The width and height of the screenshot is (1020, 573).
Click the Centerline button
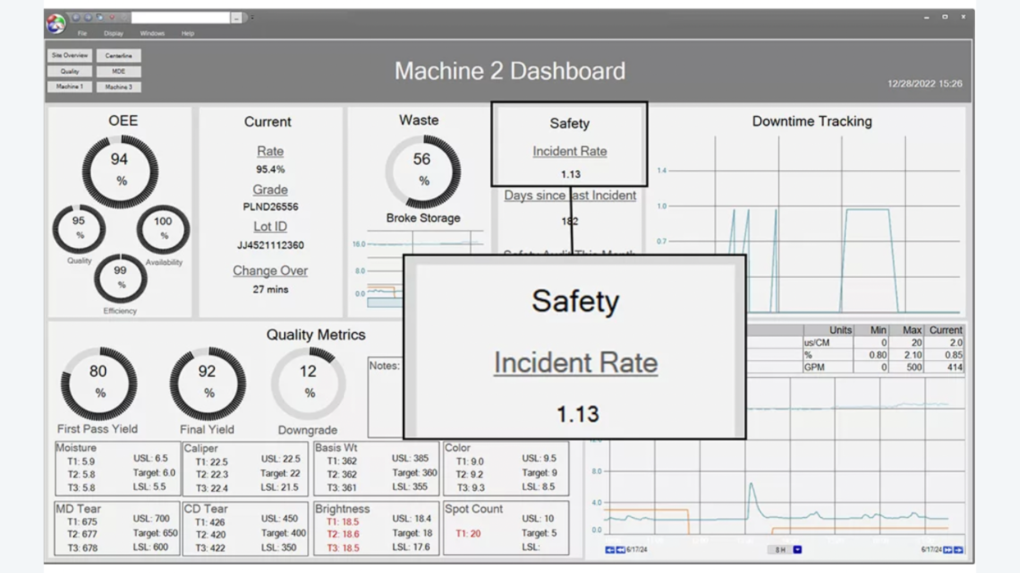coord(118,56)
